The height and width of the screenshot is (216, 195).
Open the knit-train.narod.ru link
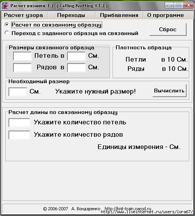point(128,209)
